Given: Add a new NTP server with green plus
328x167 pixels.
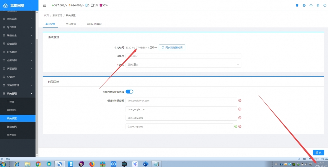Looking at the screenshot, I should click(x=236, y=126).
